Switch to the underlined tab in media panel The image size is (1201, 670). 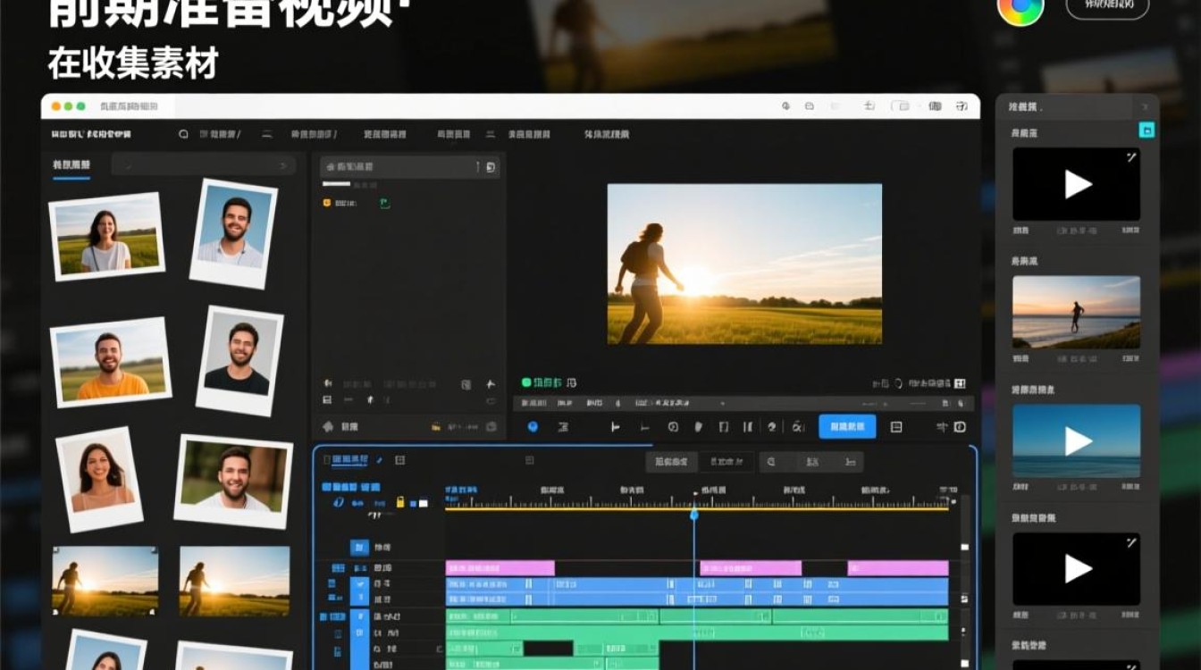pyautogui.click(x=71, y=165)
